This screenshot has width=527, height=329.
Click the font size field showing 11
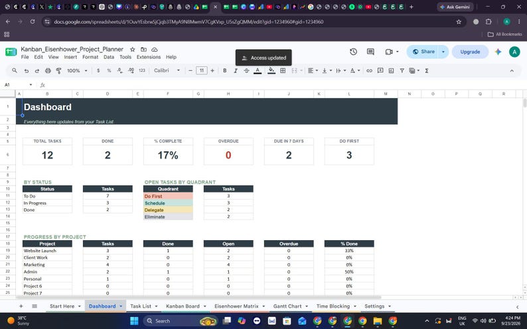pos(201,70)
